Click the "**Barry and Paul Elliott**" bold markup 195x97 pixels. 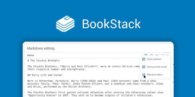[x=79, y=66]
